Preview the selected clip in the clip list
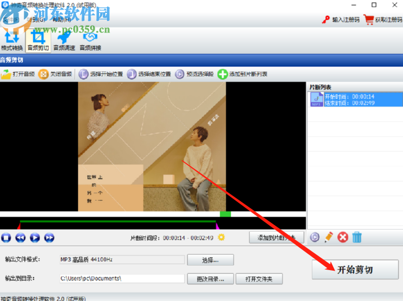403x301 pixels. point(315,237)
